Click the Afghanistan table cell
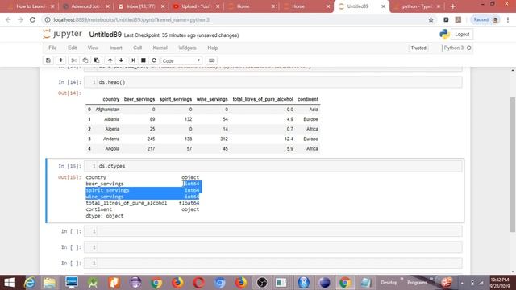The width and height of the screenshot is (516, 290). (107, 110)
